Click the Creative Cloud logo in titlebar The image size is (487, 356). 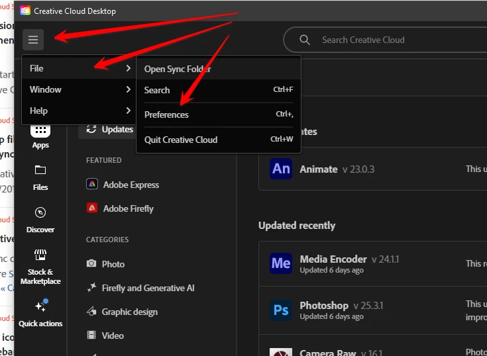(x=25, y=11)
